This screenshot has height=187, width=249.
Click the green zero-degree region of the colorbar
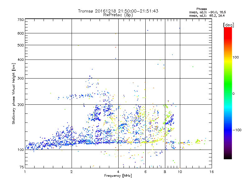pos(228,93)
